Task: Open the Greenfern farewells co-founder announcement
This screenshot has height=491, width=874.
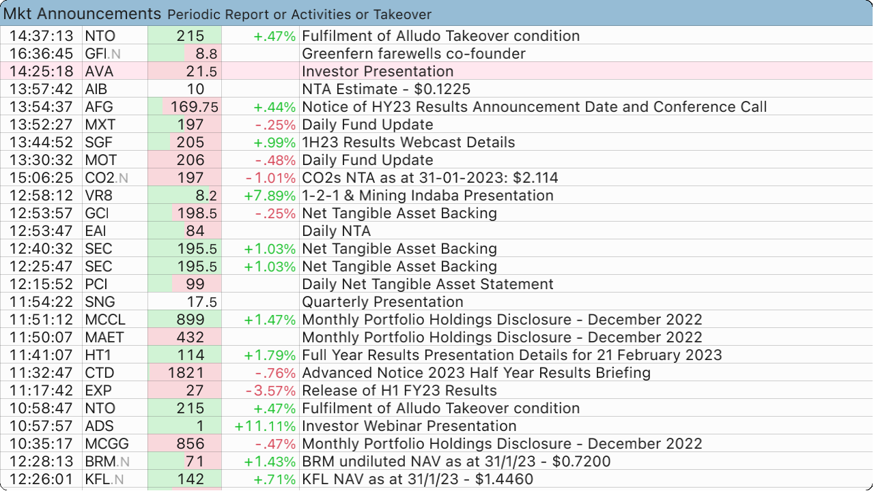Action: pos(413,54)
